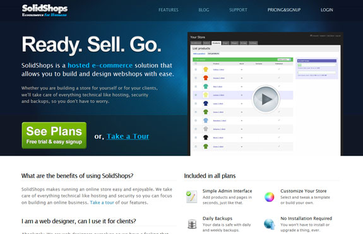Go to the Support page

coord(238,10)
